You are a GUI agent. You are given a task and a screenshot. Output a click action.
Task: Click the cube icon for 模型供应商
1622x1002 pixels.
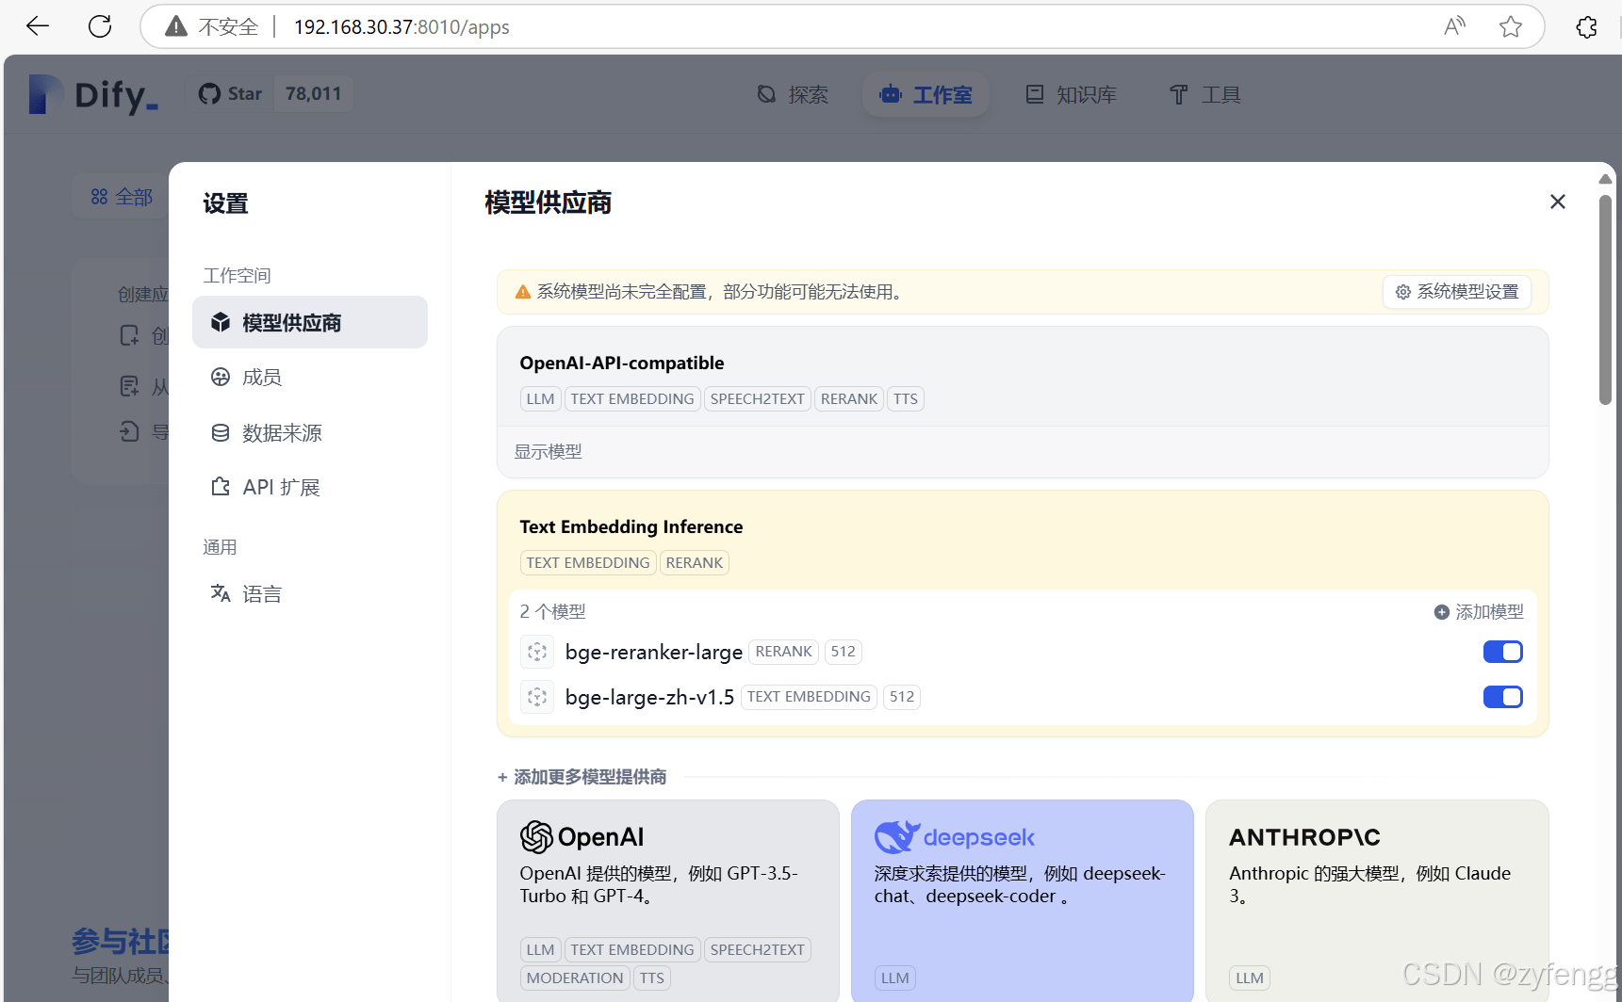[x=221, y=322]
